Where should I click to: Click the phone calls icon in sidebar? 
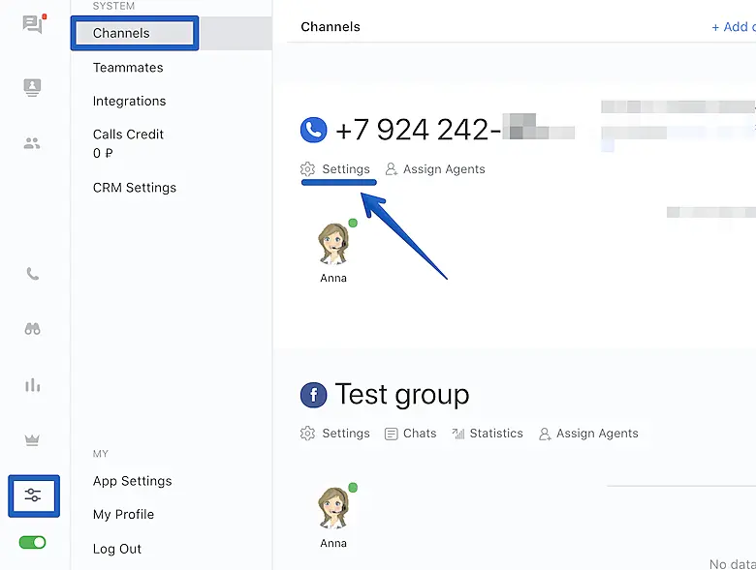click(x=33, y=274)
